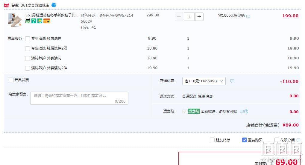Viewport: 305px width, 165px height.
Task: Click the 18.80 price in 鞋履洗护2双 row
Action: pyautogui.click(x=152, y=48)
